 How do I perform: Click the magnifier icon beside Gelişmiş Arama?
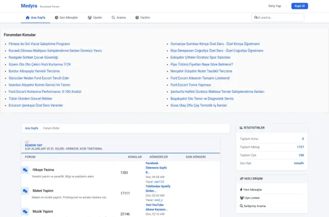[241, 206]
